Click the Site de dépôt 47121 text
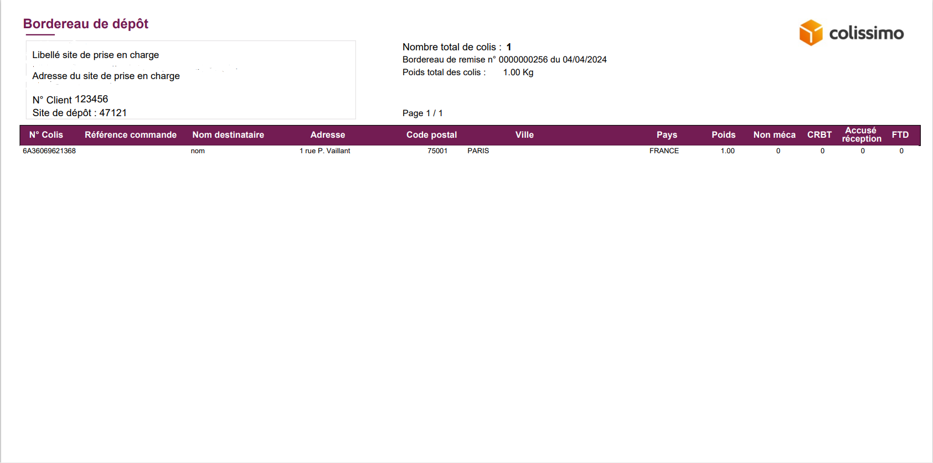Image resolution: width=933 pixels, height=463 pixels. point(80,113)
